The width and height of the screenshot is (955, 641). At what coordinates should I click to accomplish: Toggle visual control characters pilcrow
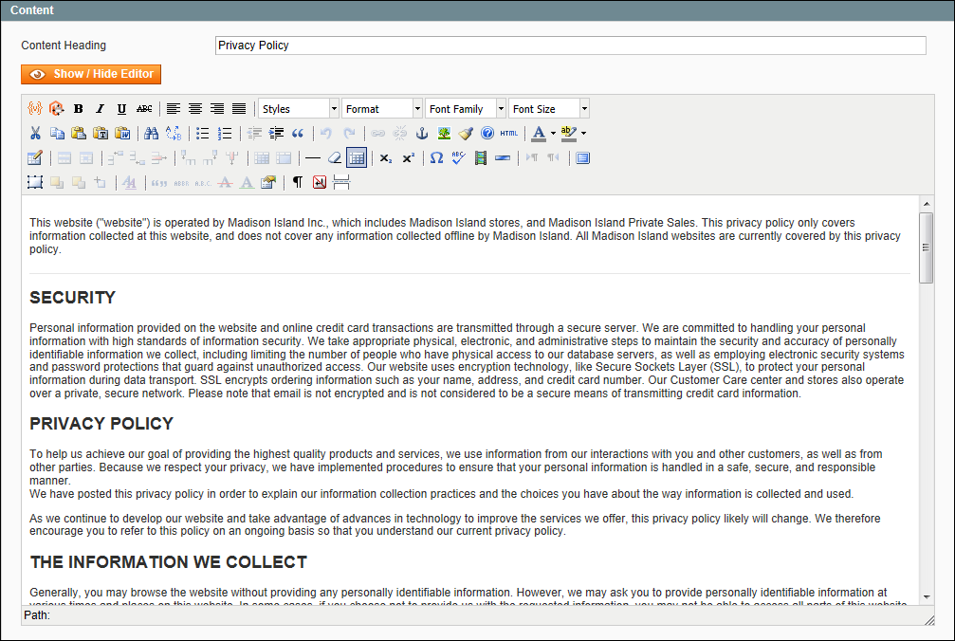pos(298,183)
